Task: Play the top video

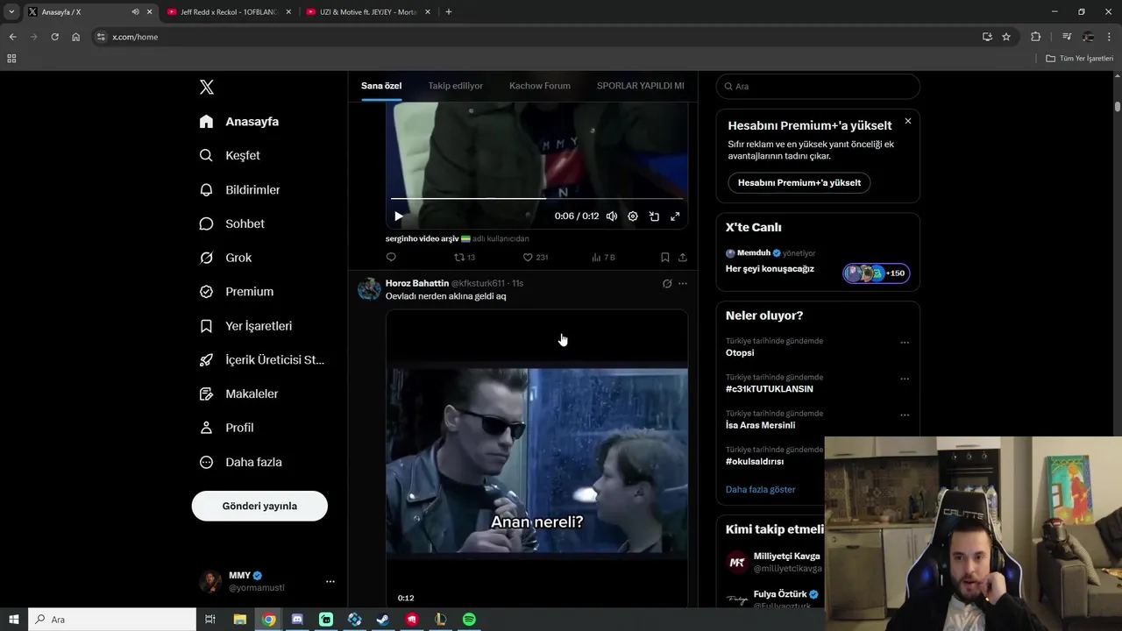Action: [399, 216]
